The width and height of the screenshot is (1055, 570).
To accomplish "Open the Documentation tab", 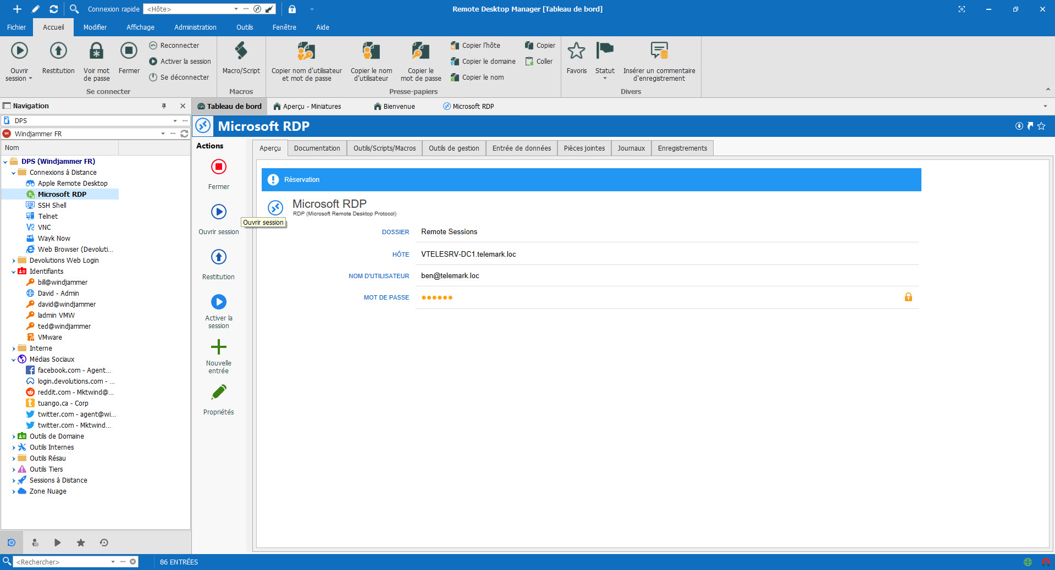I will (x=317, y=148).
